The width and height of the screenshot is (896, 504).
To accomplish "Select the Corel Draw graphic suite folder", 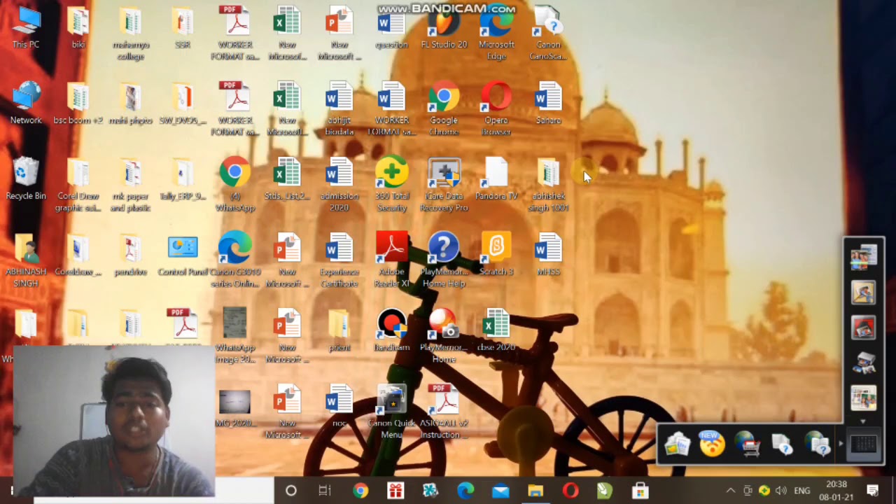I will pos(78,185).
